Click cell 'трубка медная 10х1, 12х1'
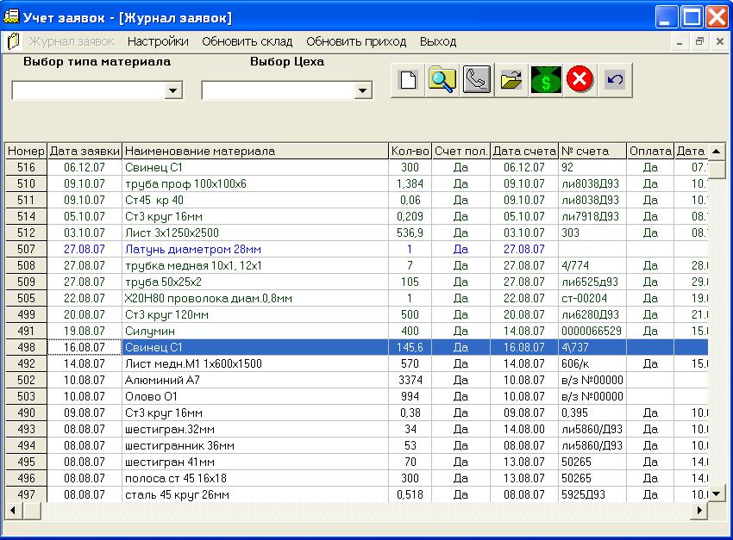733x540 pixels. pos(255,265)
